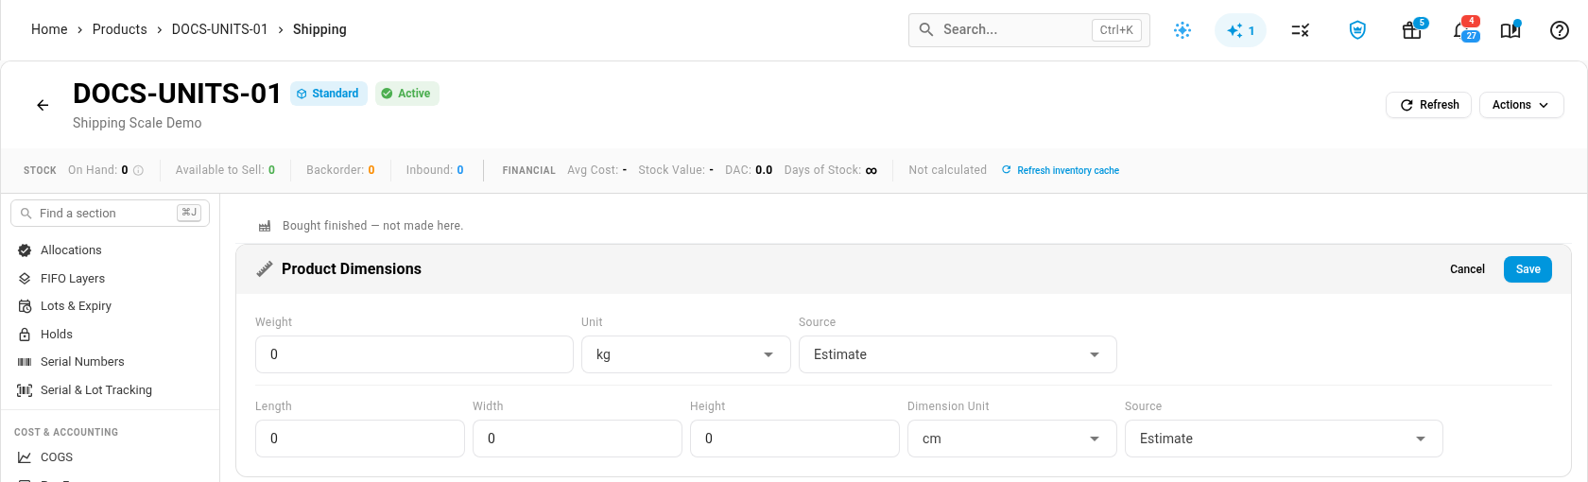Screen dimensions: 1588x482
Task: Open the book documentation icon
Action: (x=1510, y=30)
